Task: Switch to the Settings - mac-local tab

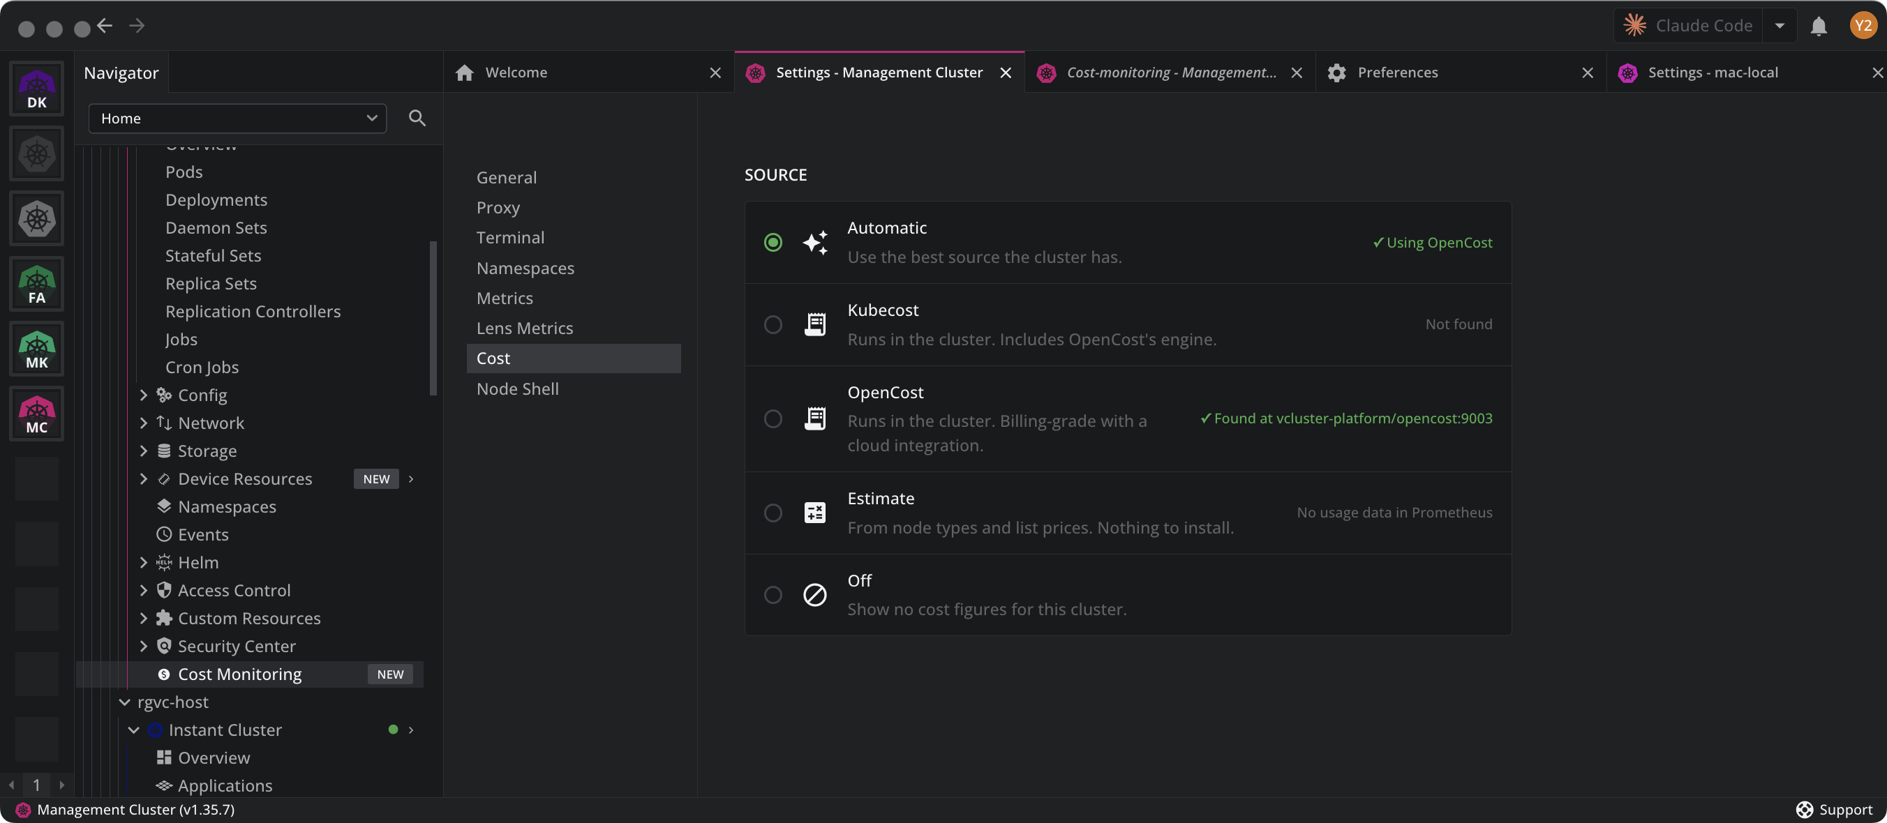Action: (x=1747, y=73)
